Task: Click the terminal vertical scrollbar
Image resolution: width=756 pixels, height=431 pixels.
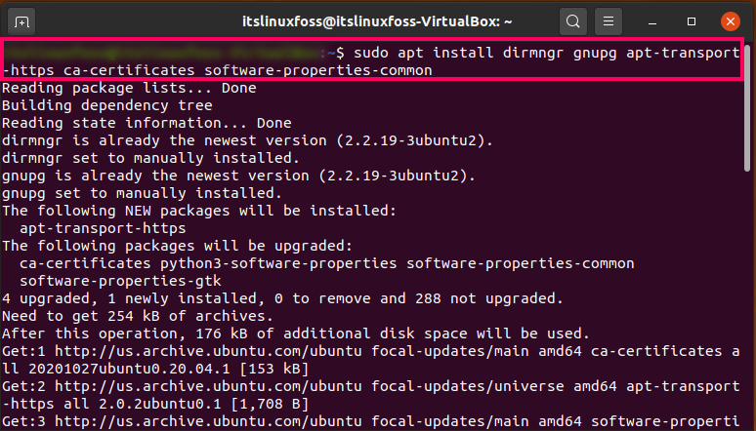Action: click(x=747, y=108)
